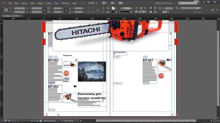This screenshot has height=123, width=220.
Task: Open the Window menu
Action: pyautogui.click(x=65, y=3)
